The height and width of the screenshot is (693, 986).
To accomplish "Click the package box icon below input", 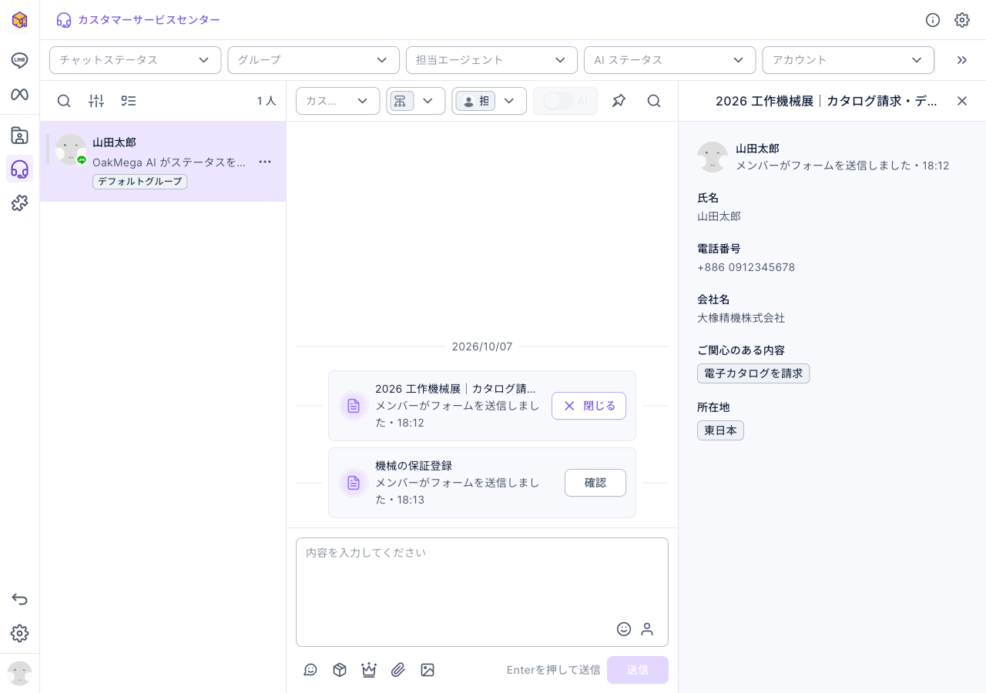I will [340, 670].
